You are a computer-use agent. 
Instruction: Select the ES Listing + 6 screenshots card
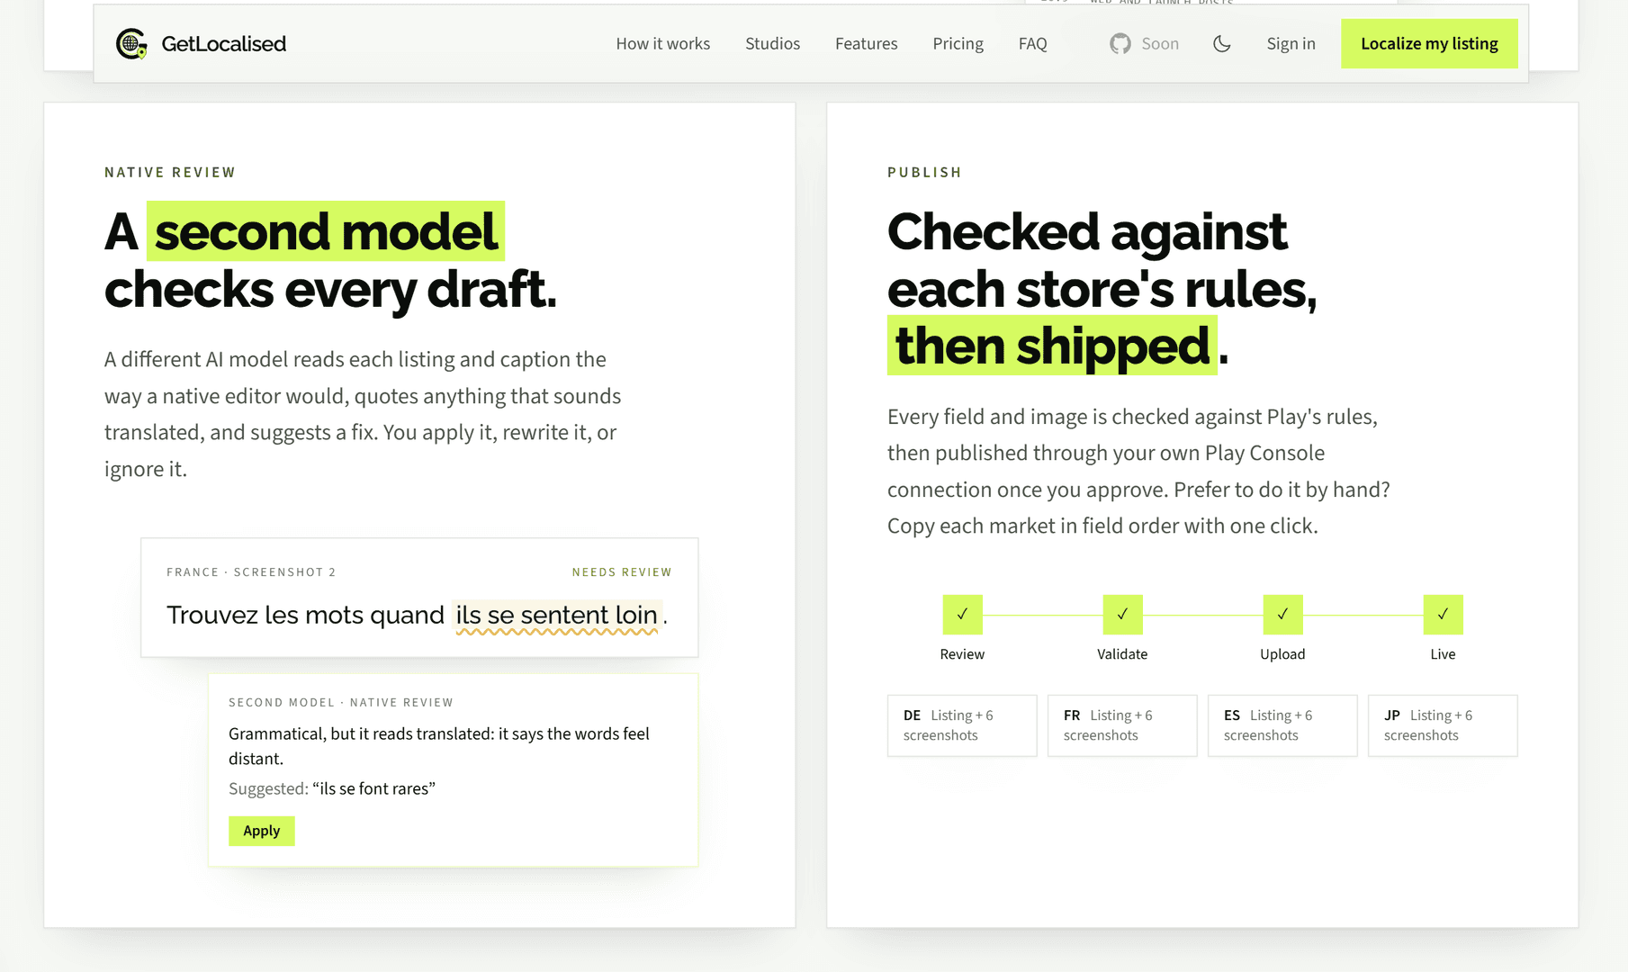tap(1282, 725)
